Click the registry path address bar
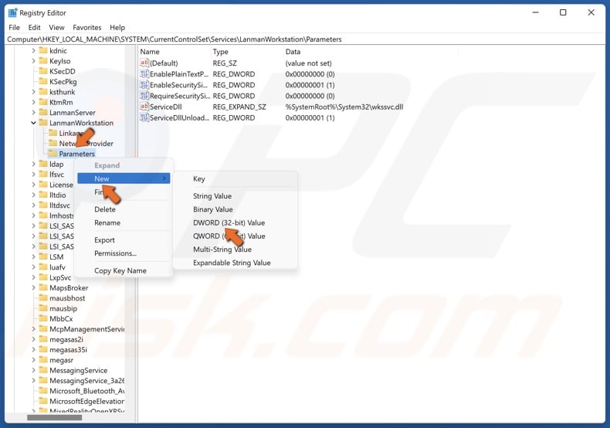Screen dimensions: 610x428 pyautogui.click(x=305, y=39)
